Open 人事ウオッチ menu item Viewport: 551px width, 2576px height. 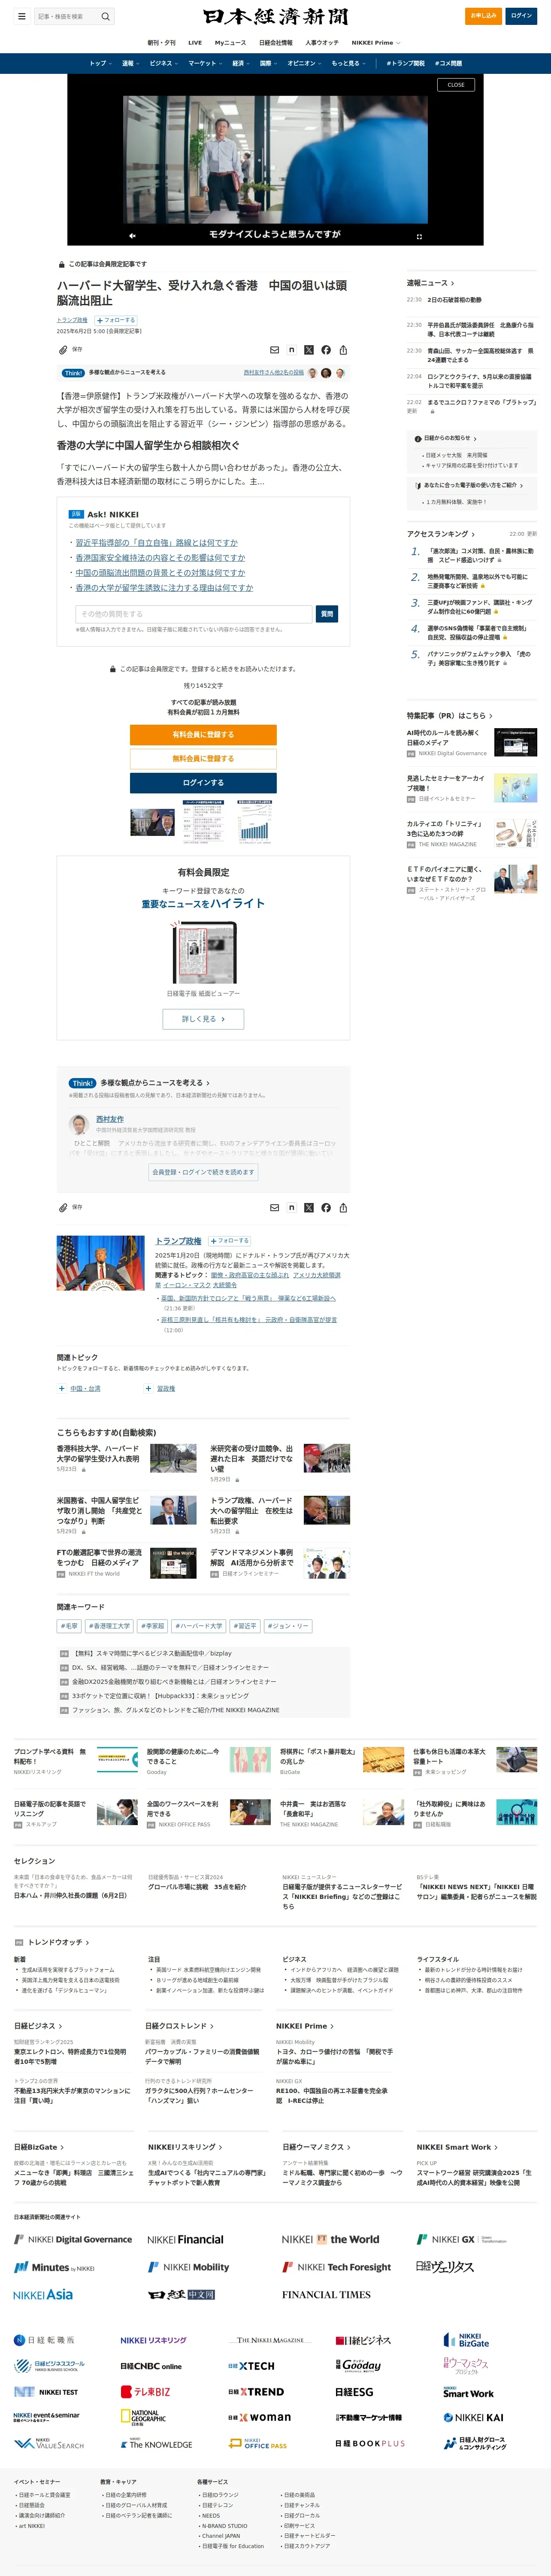[322, 43]
